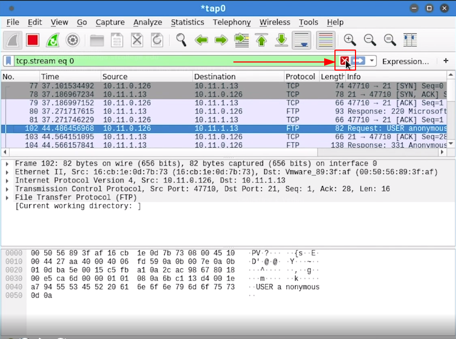456x339 pixels.
Task: Click the packet list horizontal scrollbar
Action: [216, 152]
